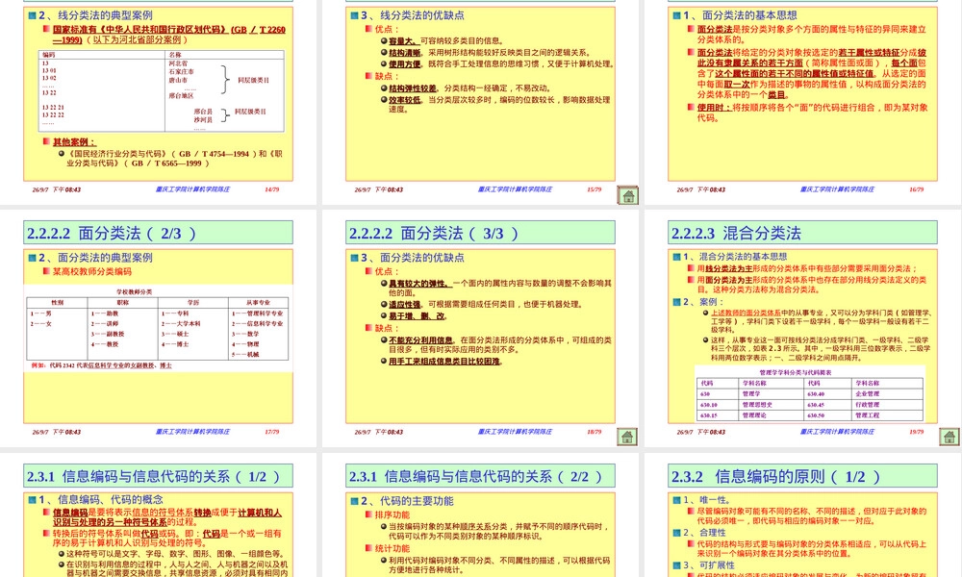Click the '2、案例:' heading on slide 19
Screen dimensions: 962x577
click(x=704, y=302)
